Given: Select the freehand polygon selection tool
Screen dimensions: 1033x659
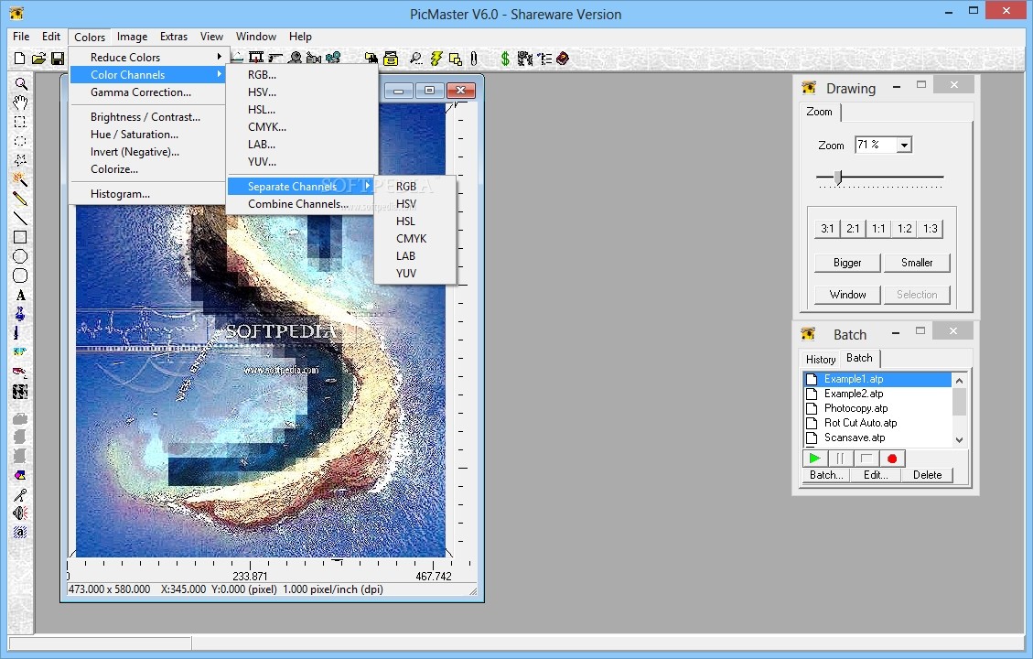Looking at the screenshot, I should click(20, 160).
